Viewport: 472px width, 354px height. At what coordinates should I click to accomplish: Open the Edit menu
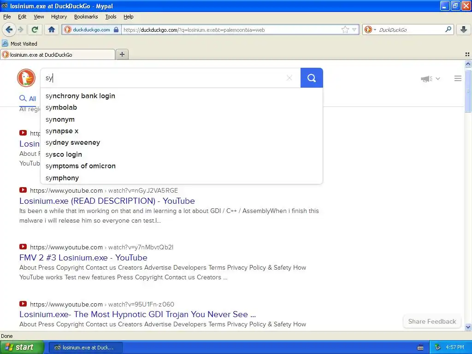click(x=22, y=17)
